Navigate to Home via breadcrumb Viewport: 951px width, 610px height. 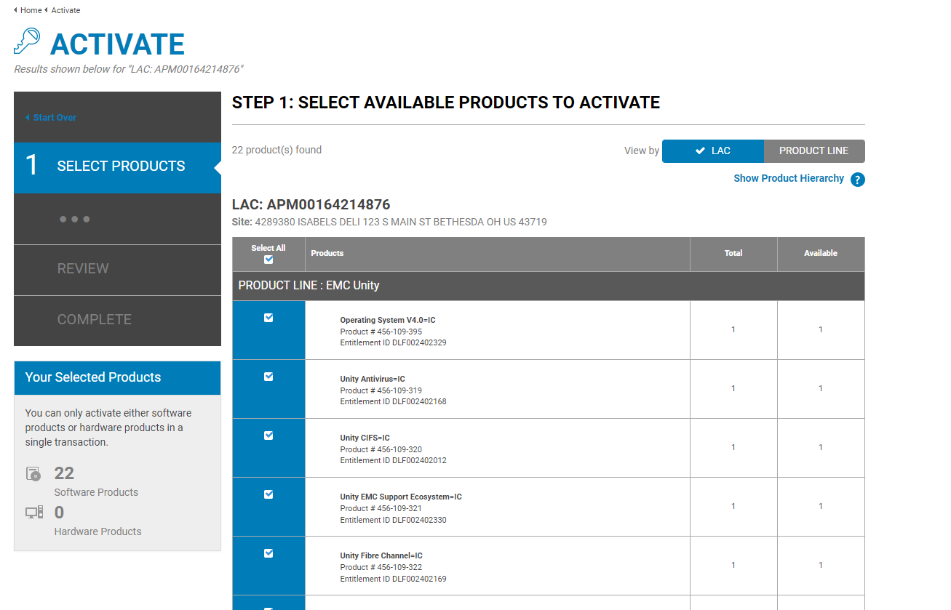30,9
